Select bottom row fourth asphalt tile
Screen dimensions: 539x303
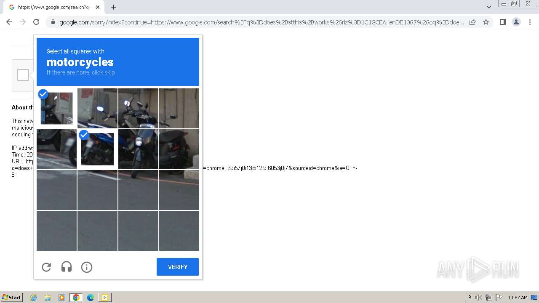click(179, 231)
